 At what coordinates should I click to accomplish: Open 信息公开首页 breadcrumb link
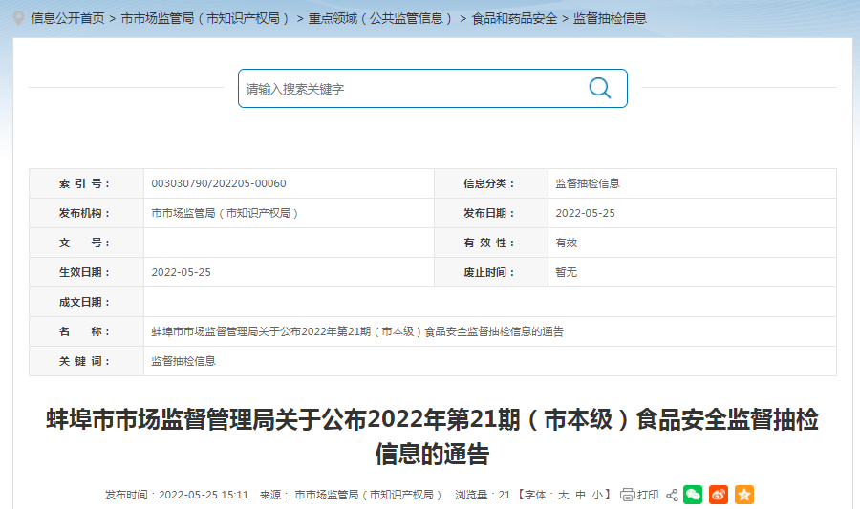click(x=68, y=19)
